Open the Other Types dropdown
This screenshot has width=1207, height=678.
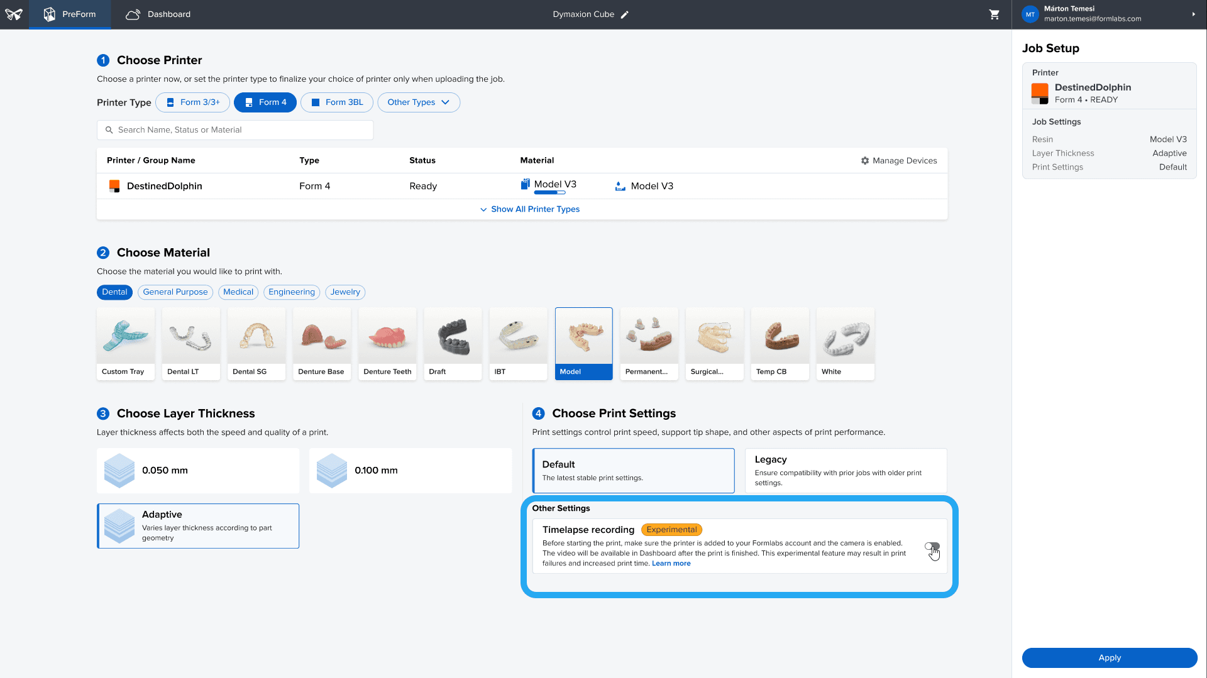[x=419, y=102]
